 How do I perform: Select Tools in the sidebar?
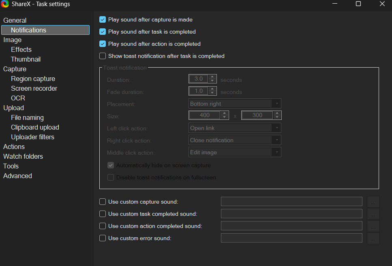[x=11, y=166]
